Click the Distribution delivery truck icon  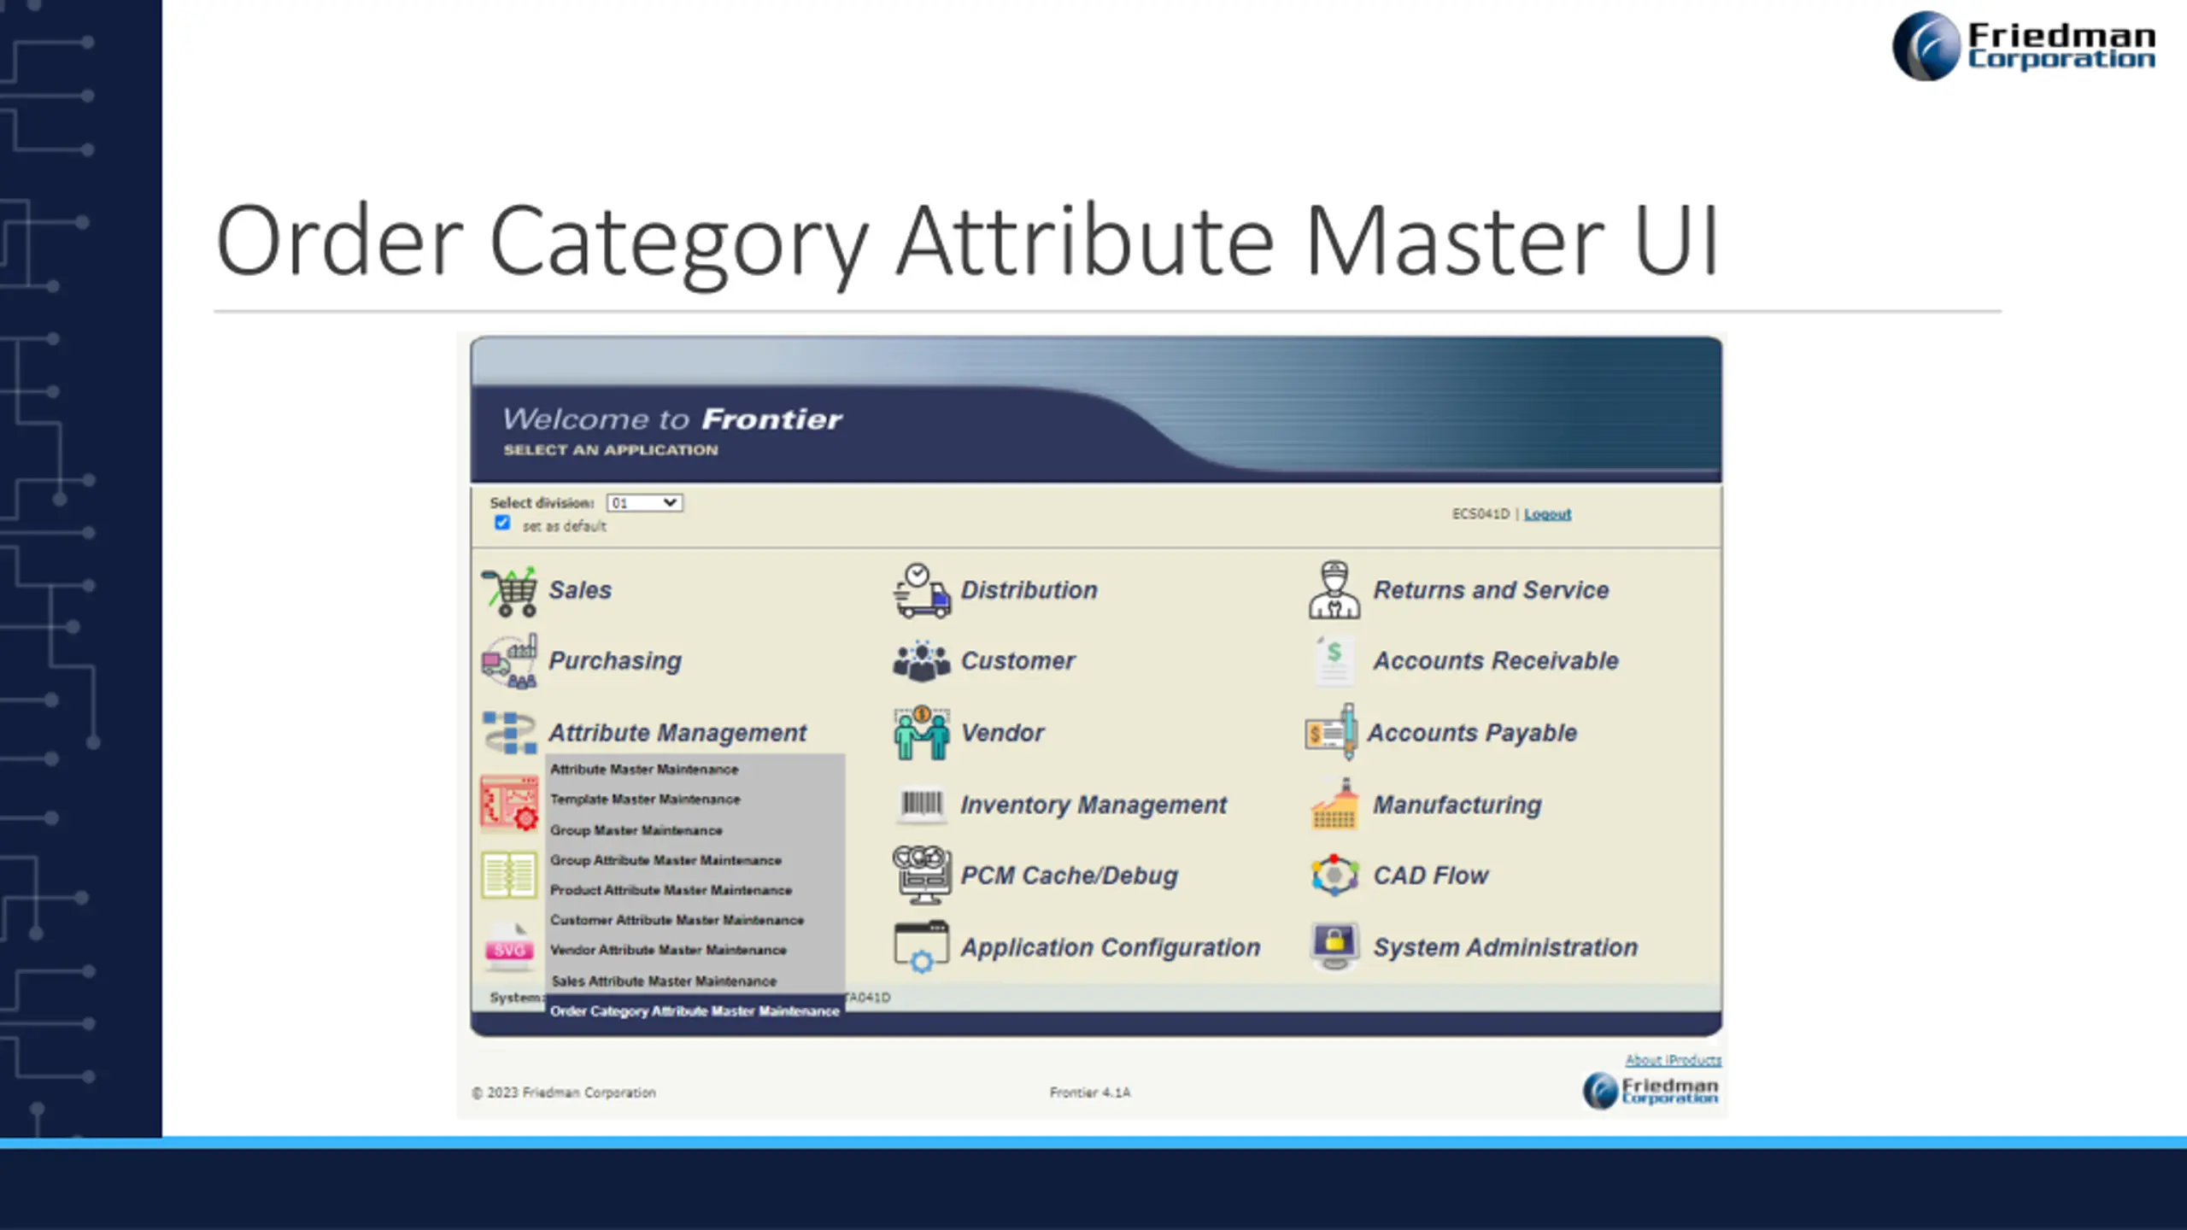tap(921, 590)
